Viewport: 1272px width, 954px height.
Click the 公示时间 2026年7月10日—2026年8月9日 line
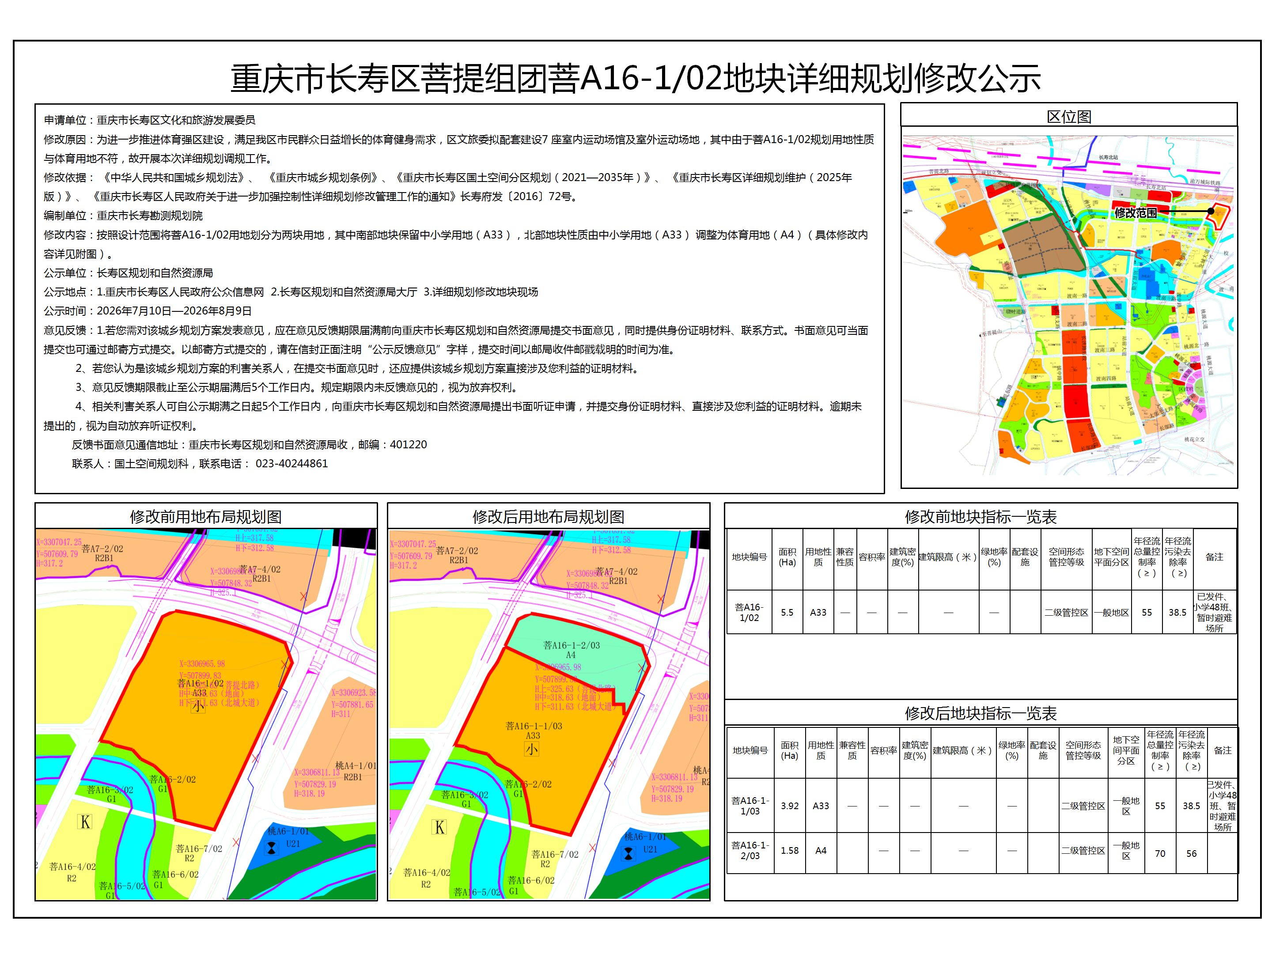(148, 310)
